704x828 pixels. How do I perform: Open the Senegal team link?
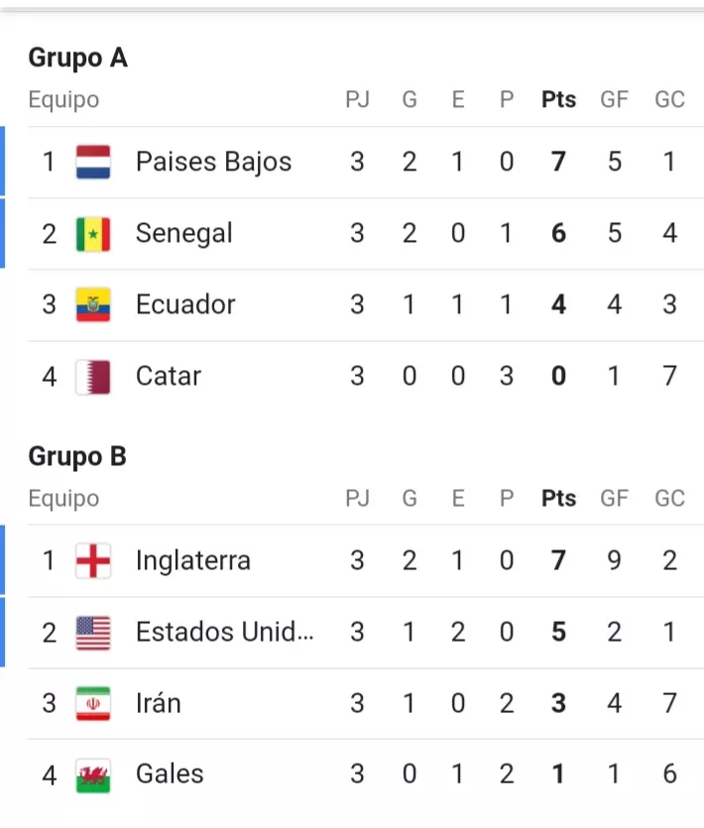pos(184,234)
